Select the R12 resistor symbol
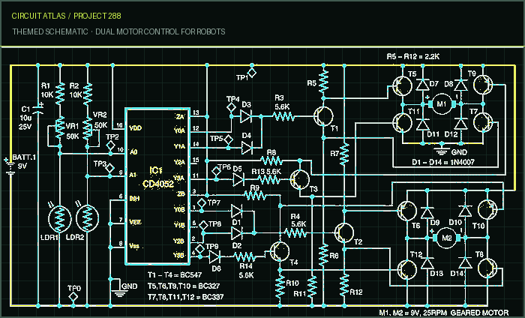Screen dimensions: 525x318 tap(344, 285)
